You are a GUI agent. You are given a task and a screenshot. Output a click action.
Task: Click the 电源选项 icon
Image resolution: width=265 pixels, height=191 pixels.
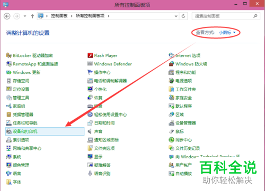[x=171, y=81]
